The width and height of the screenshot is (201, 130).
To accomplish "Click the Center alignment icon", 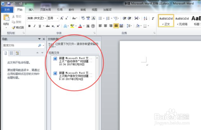I will [x=106, y=26].
